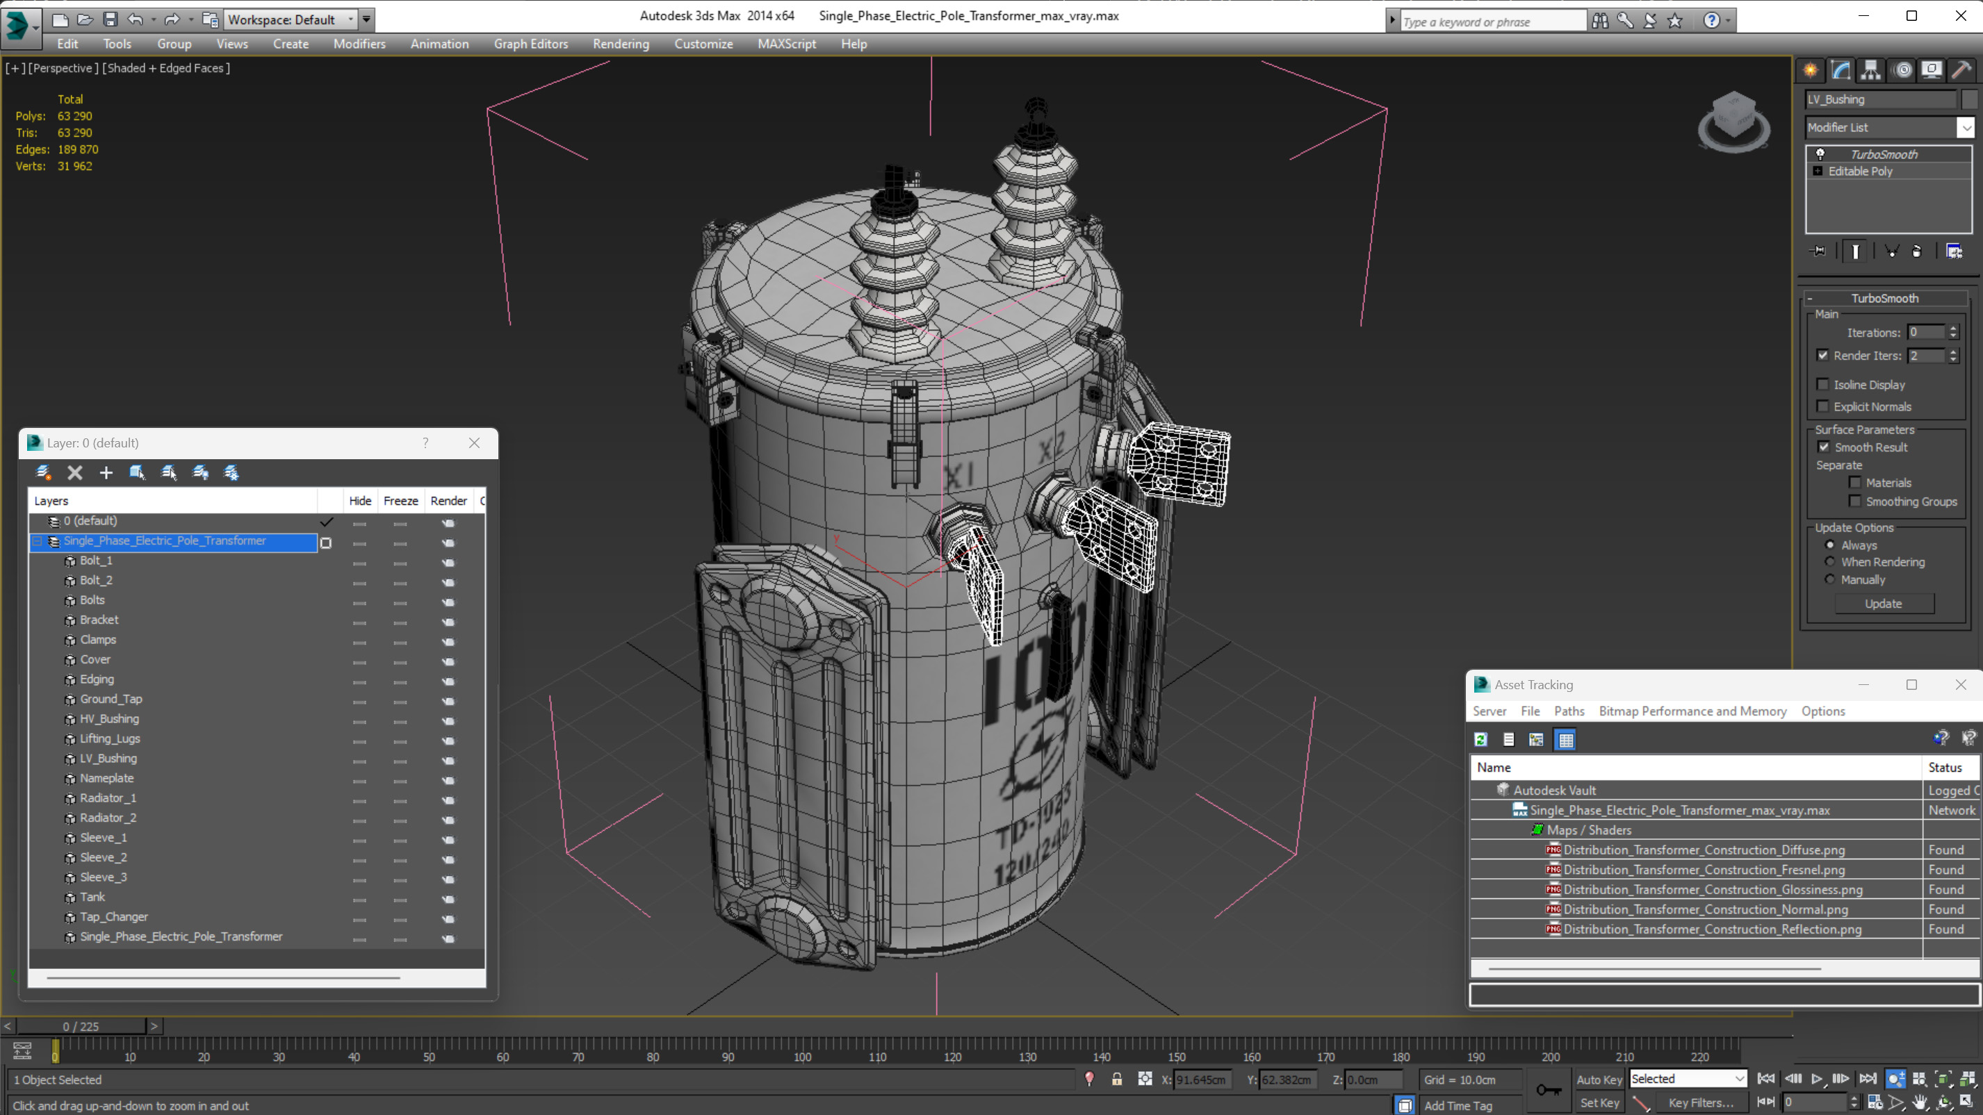This screenshot has height=1115, width=1983.
Task: Increase Iterations spinner value
Action: [x=1953, y=329]
